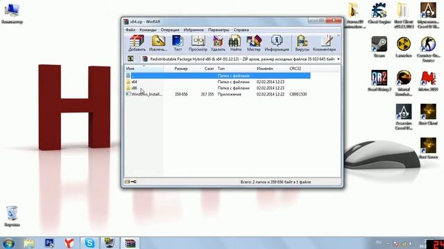Click the WinRAR status bar totals text
The width and height of the screenshot is (444, 249).
point(275,182)
